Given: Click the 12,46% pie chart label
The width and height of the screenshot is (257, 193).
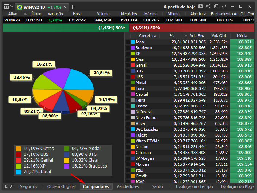Looking at the screenshot, I should point(22,77).
